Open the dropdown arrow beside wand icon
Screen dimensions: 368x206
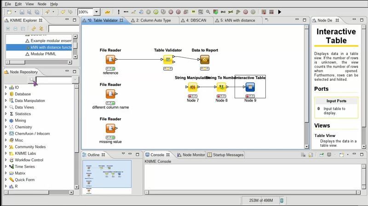53,12
